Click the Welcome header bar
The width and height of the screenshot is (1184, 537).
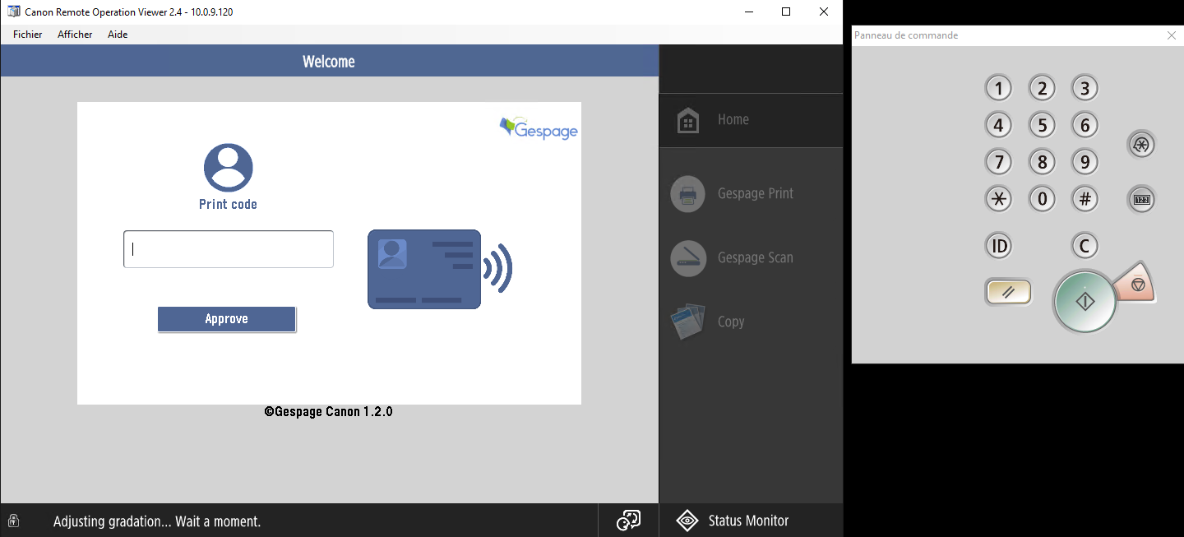[329, 61]
